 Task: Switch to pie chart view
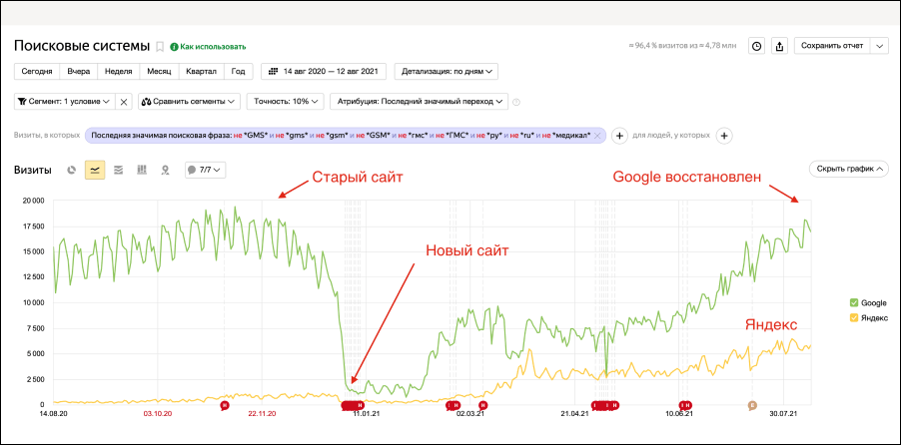pos(72,170)
